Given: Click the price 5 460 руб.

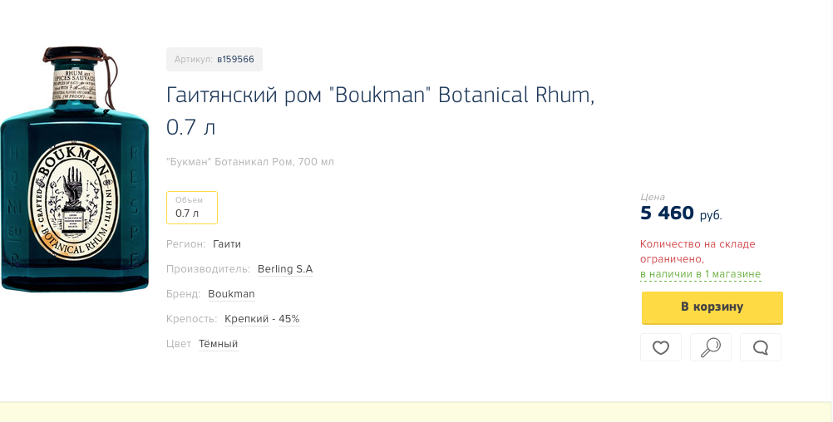Looking at the screenshot, I should [681, 213].
